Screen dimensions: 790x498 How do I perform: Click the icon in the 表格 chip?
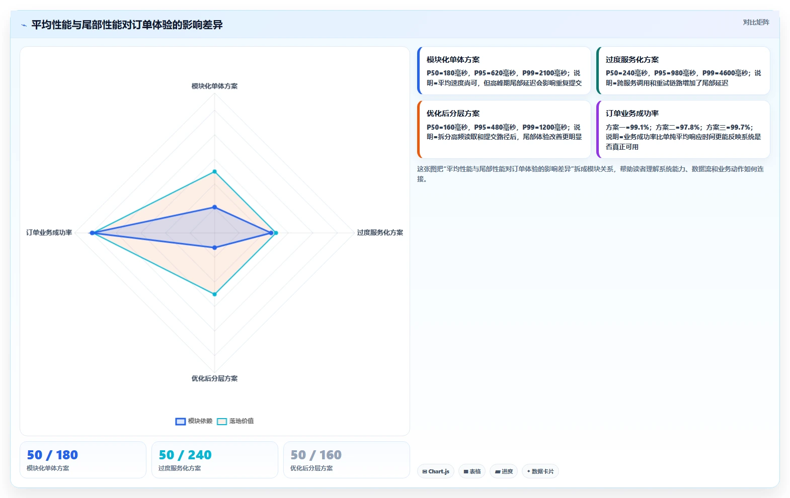point(466,471)
